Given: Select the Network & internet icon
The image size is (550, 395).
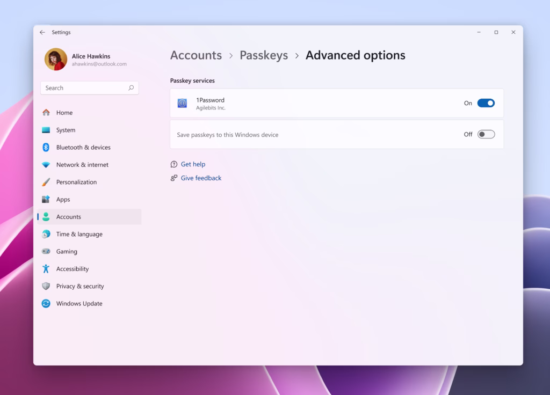Looking at the screenshot, I should point(47,165).
